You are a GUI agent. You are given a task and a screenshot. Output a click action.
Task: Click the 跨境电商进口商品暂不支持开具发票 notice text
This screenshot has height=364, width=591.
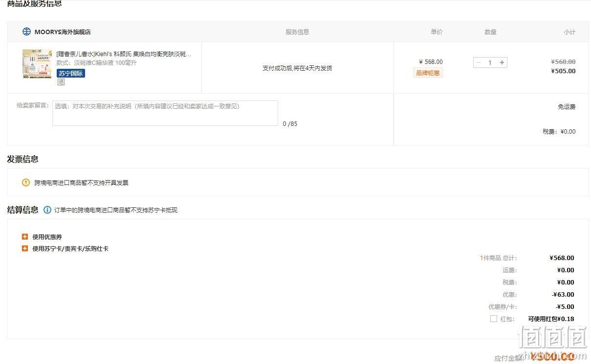click(81, 183)
